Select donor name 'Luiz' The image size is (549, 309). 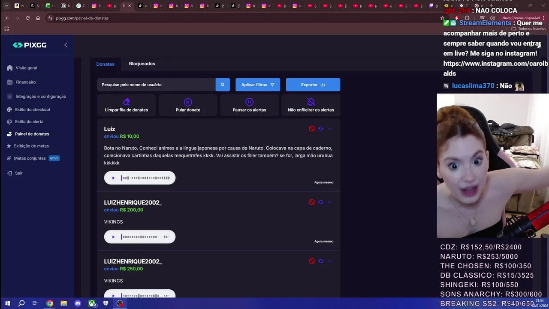point(109,129)
